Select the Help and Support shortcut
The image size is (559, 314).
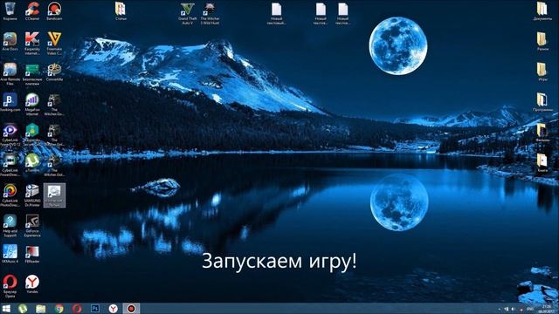pos(10,226)
